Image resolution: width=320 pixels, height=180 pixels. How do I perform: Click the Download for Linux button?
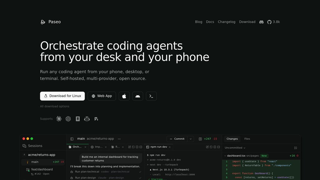coord(62,96)
